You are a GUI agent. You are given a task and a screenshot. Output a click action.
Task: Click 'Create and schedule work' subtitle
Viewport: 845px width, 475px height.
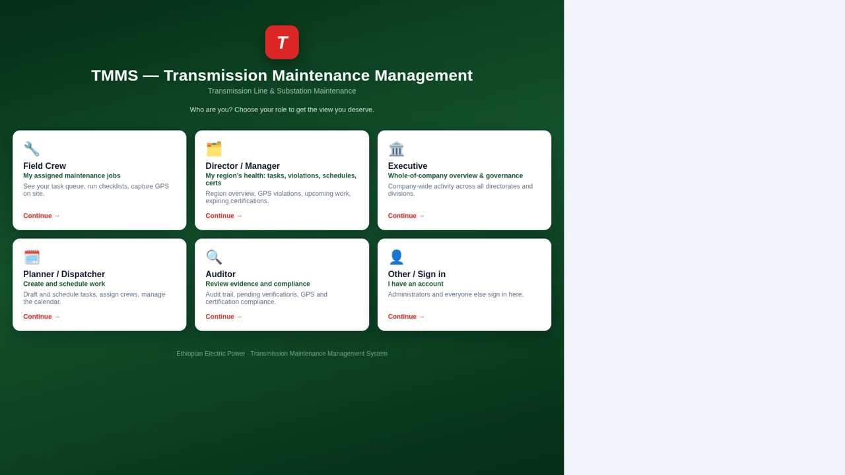click(64, 284)
